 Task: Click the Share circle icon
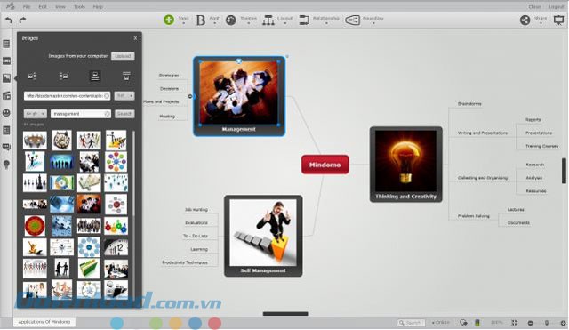tap(525, 20)
